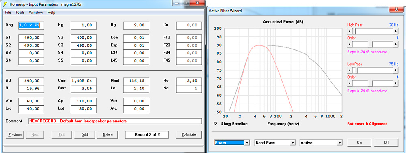This screenshot has height=153, width=406.
Task: Turn the filter On
Action: click(x=359, y=143)
